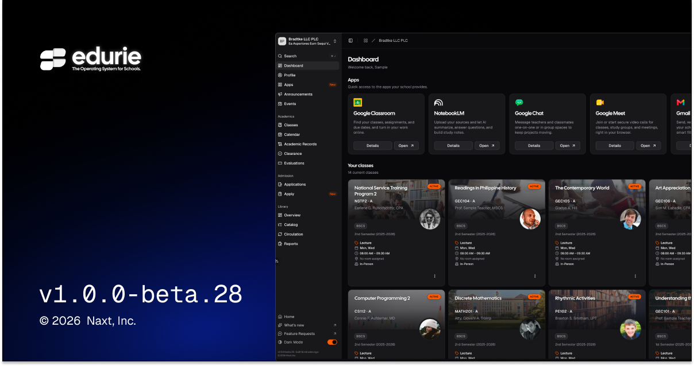
Task: Click the breadcrumb grid icon
Action: pos(365,41)
